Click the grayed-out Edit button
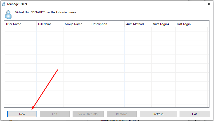 [x=55, y=114]
